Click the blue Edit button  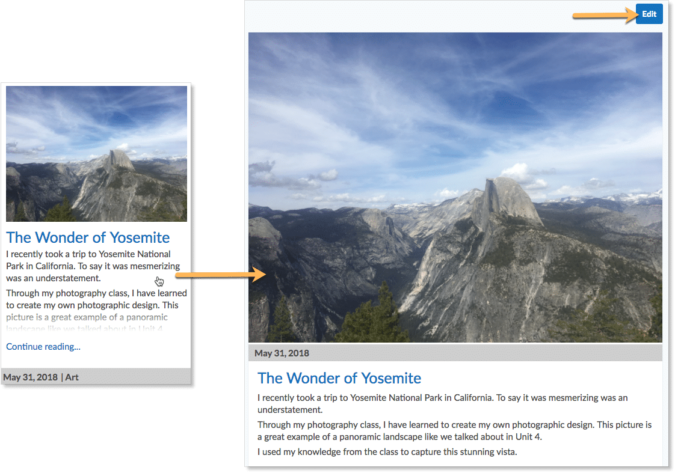[649, 14]
